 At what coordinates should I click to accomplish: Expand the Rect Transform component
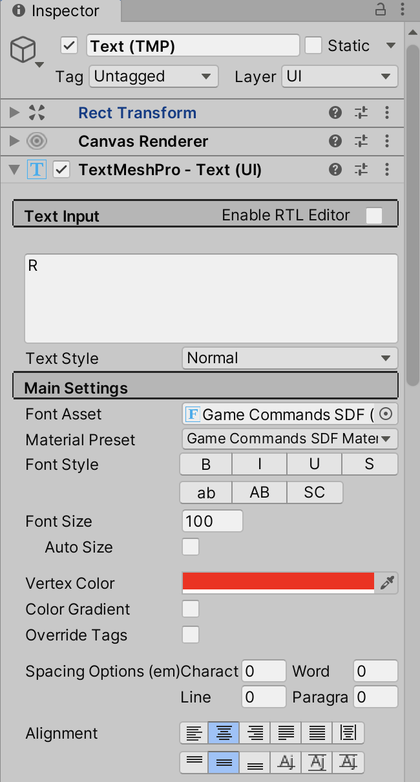point(15,113)
